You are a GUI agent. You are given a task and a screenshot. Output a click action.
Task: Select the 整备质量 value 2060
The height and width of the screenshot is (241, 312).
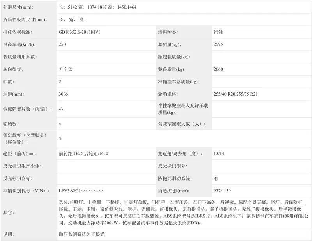(x=219, y=69)
